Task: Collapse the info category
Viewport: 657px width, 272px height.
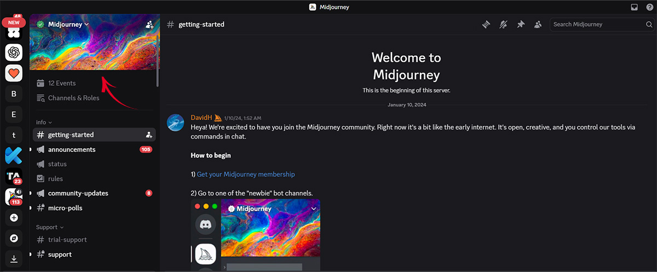Action: (44, 122)
